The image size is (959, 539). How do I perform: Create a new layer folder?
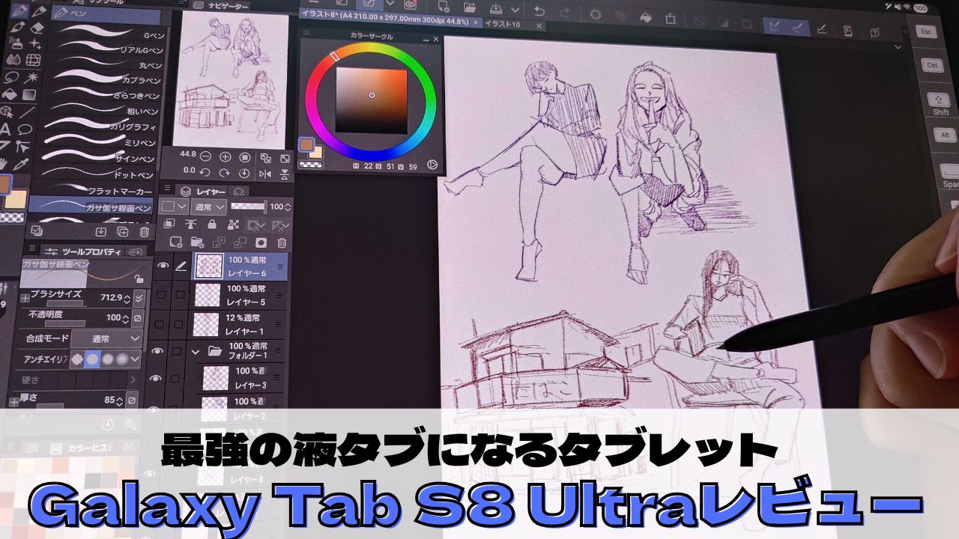pos(197,242)
